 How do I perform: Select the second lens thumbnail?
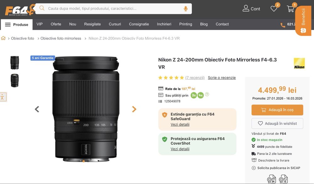point(15,80)
